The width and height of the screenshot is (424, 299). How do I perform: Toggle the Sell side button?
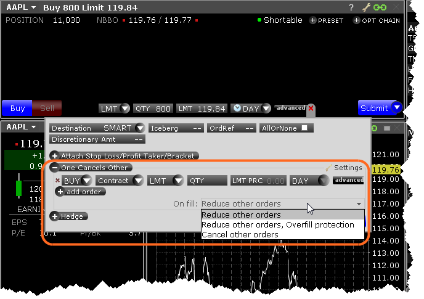[47, 109]
